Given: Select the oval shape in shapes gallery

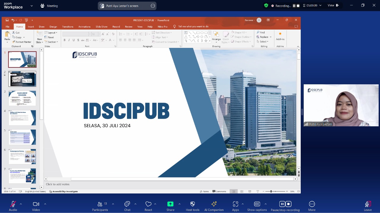Looking at the screenshot, I should pyautogui.click(x=202, y=33).
